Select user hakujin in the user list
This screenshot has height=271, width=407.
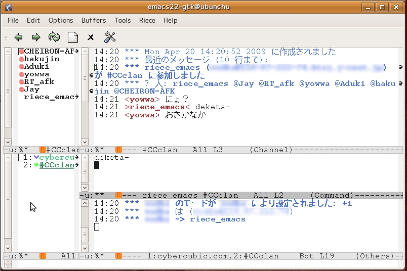(42, 59)
